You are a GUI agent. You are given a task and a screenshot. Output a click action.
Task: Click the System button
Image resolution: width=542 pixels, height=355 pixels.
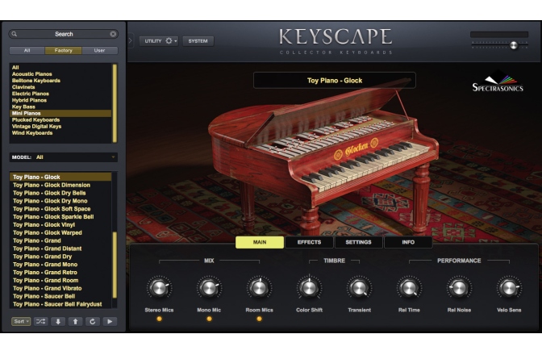(198, 41)
